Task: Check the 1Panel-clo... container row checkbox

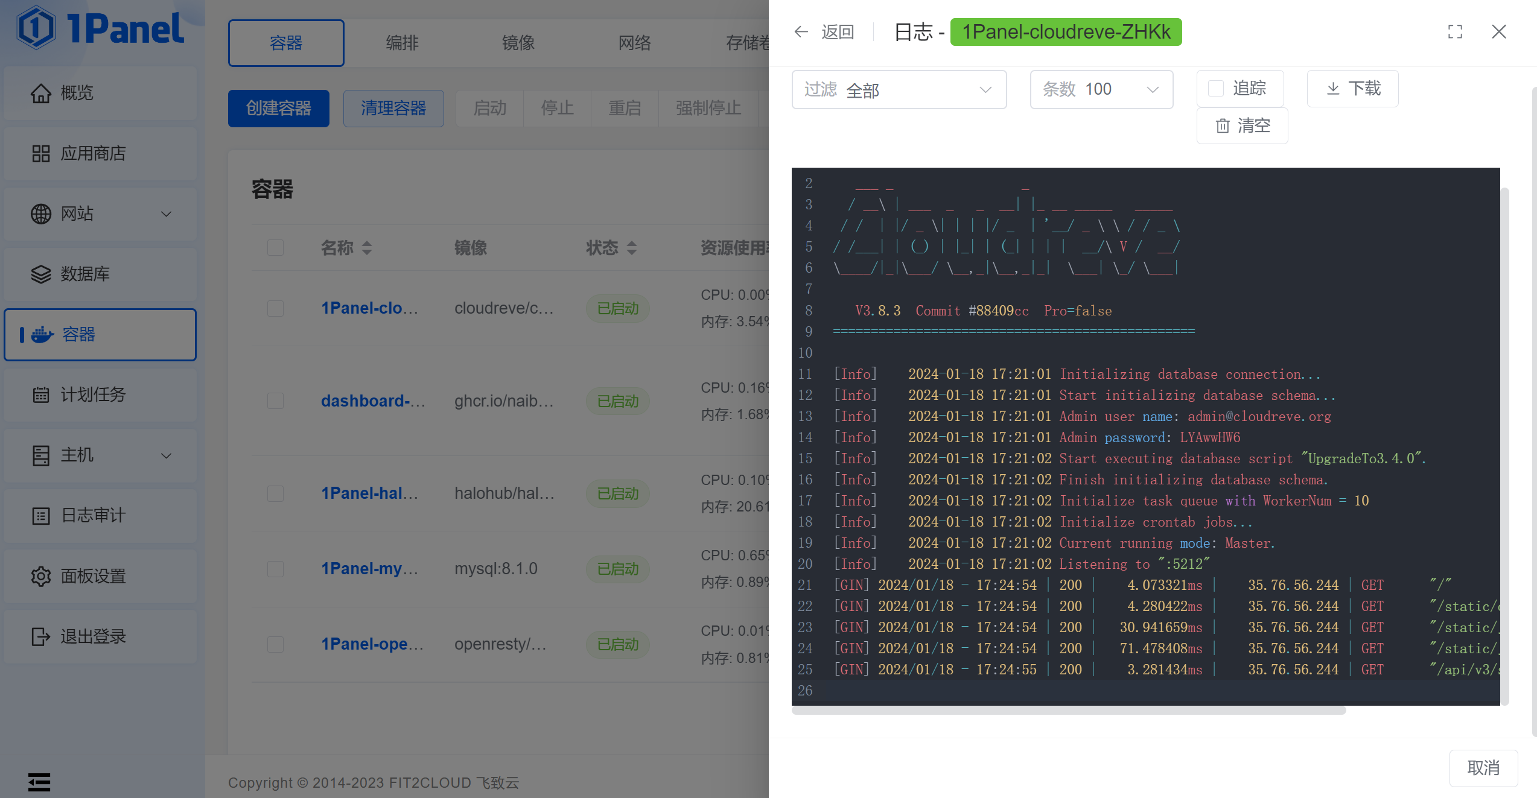Action: [x=275, y=308]
